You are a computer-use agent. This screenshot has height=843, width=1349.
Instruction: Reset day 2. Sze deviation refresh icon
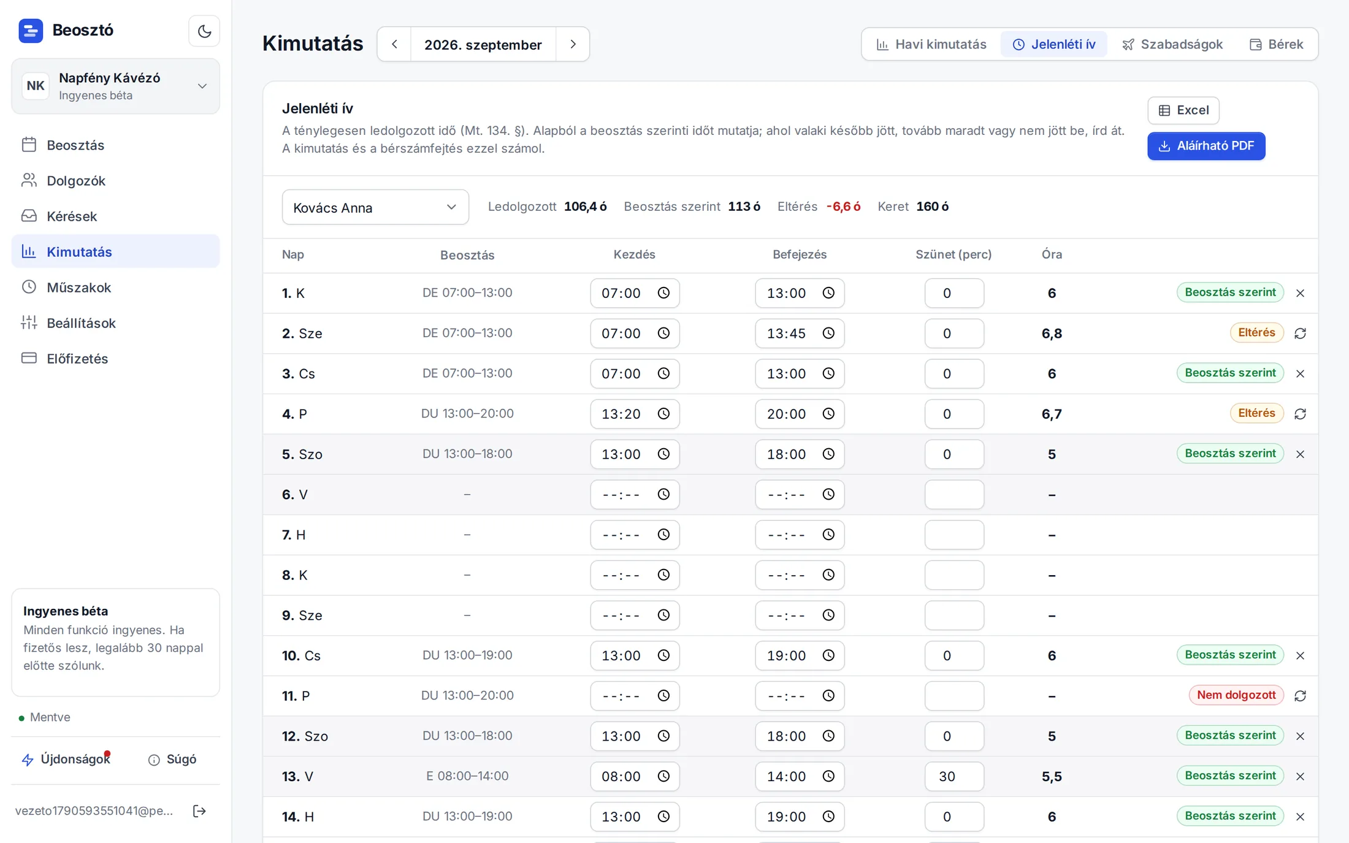[x=1300, y=333]
